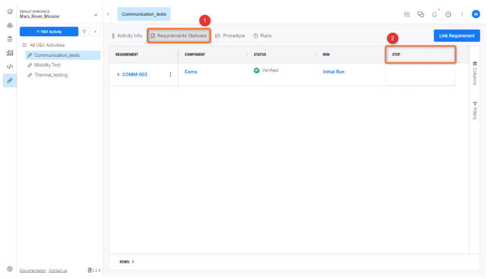Open the clipboard checklist icon in sidebar
Image resolution: width=488 pixels, height=279 pixels.
click(x=9, y=39)
